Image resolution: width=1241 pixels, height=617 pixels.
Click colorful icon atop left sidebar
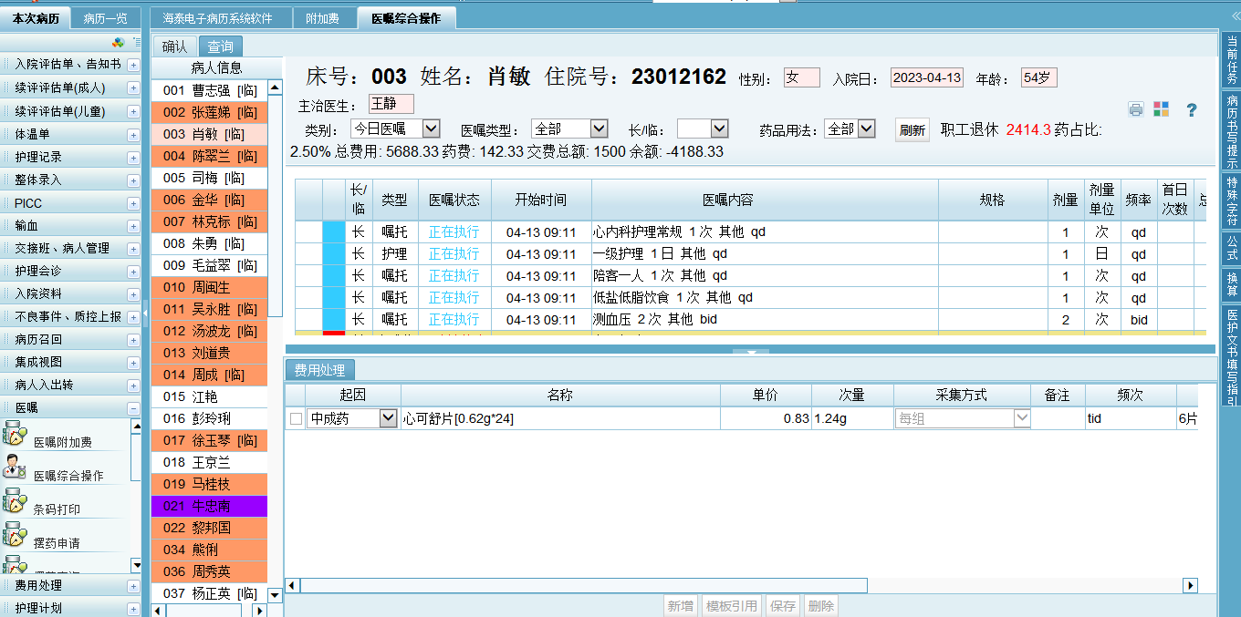coord(118,42)
